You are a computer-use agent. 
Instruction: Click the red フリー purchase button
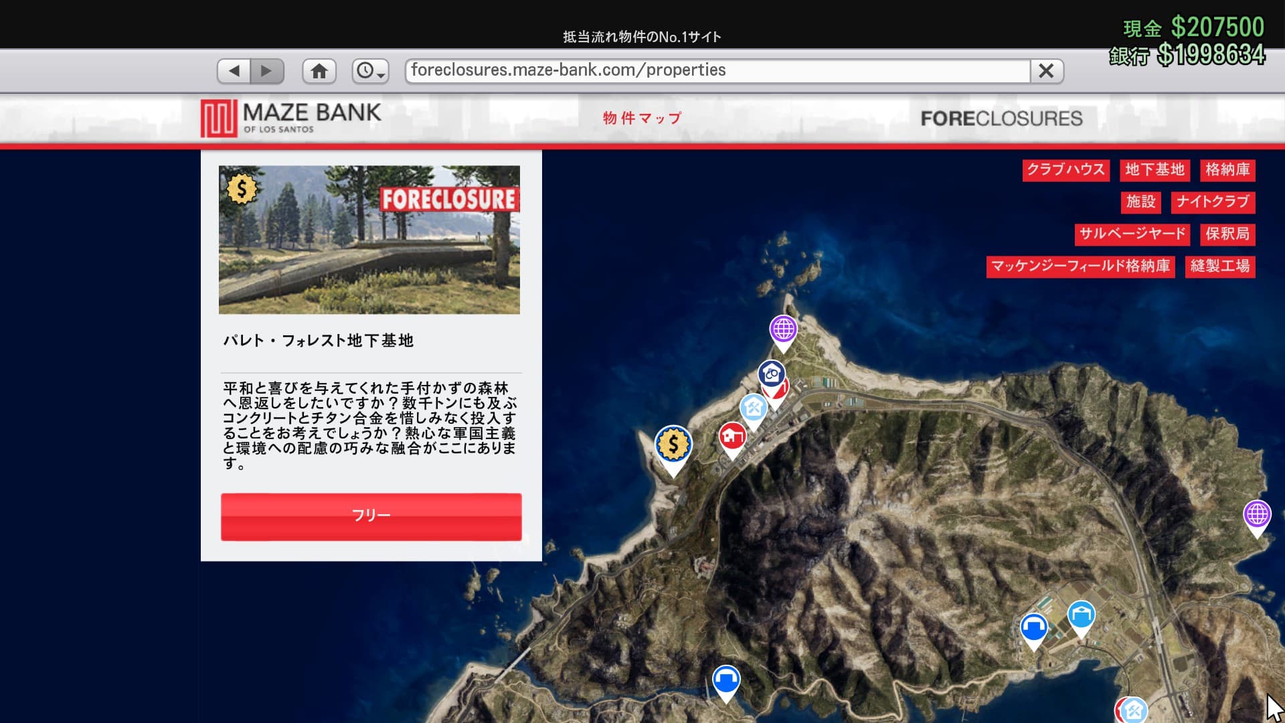(x=371, y=517)
